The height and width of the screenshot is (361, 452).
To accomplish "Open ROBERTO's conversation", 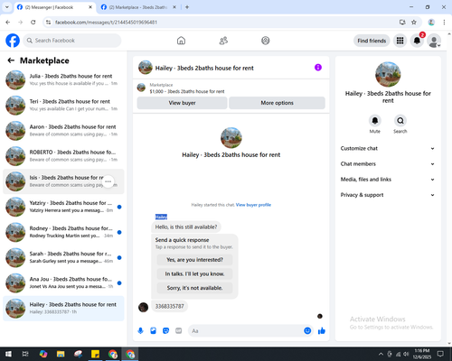I will (63, 156).
